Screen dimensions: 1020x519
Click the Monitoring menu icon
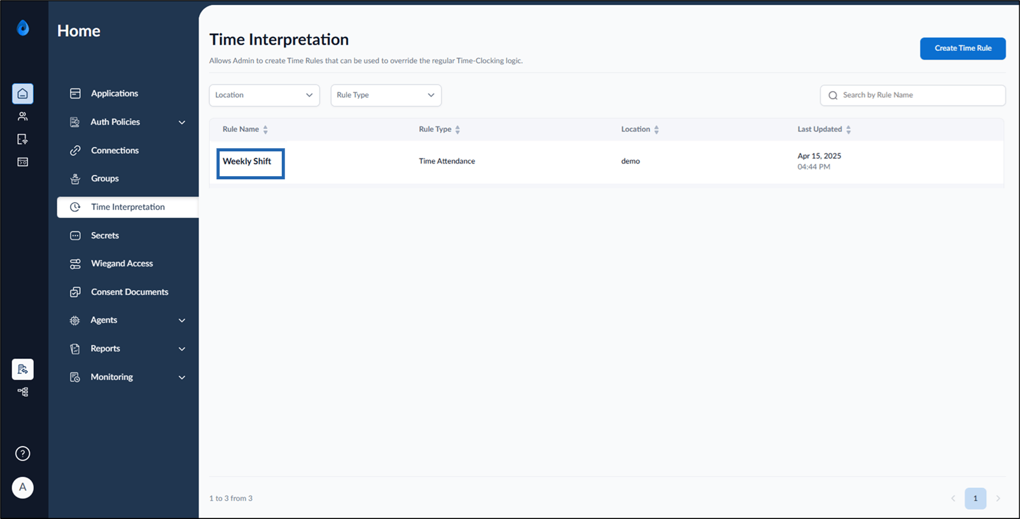pyautogui.click(x=75, y=377)
